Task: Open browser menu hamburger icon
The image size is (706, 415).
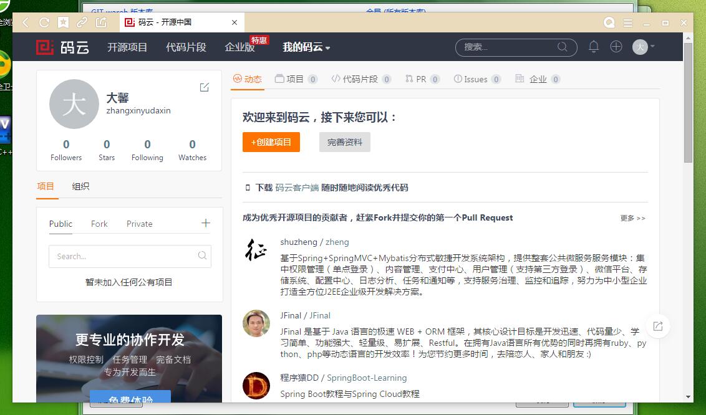Action: pos(627,22)
